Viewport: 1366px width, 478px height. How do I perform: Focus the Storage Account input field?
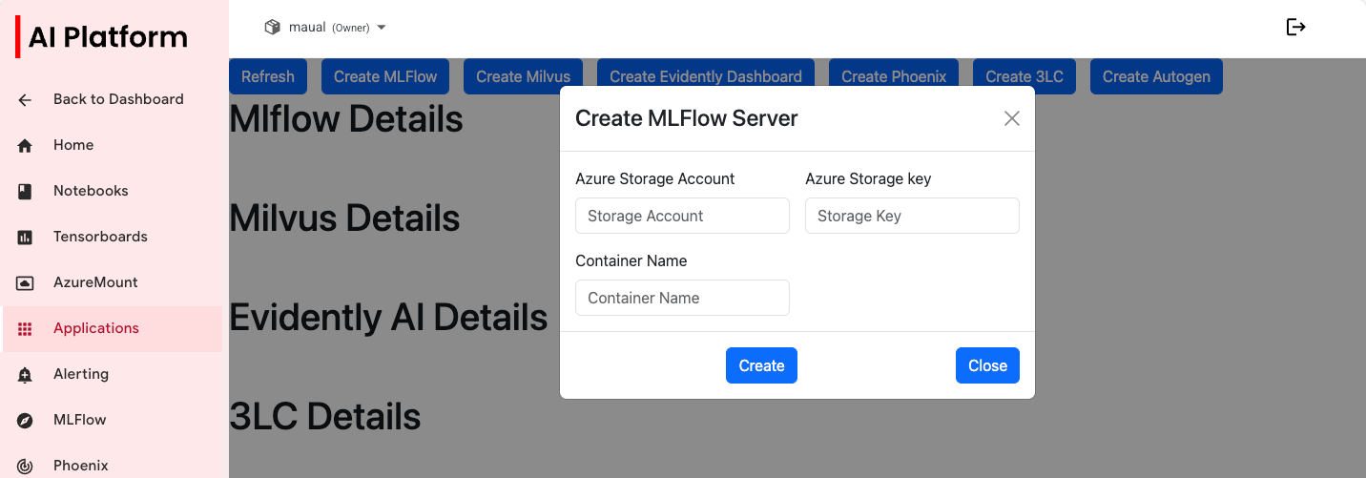coord(682,216)
